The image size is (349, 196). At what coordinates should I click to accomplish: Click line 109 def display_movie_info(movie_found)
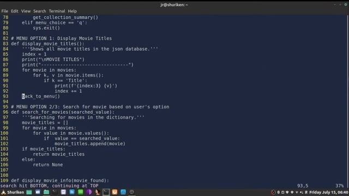(x=60, y=181)
